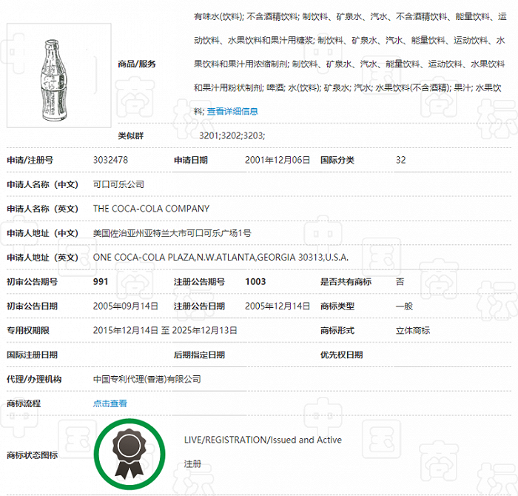The image size is (518, 496).
Task: Select the Chinese applicant address text
Action: click(172, 233)
